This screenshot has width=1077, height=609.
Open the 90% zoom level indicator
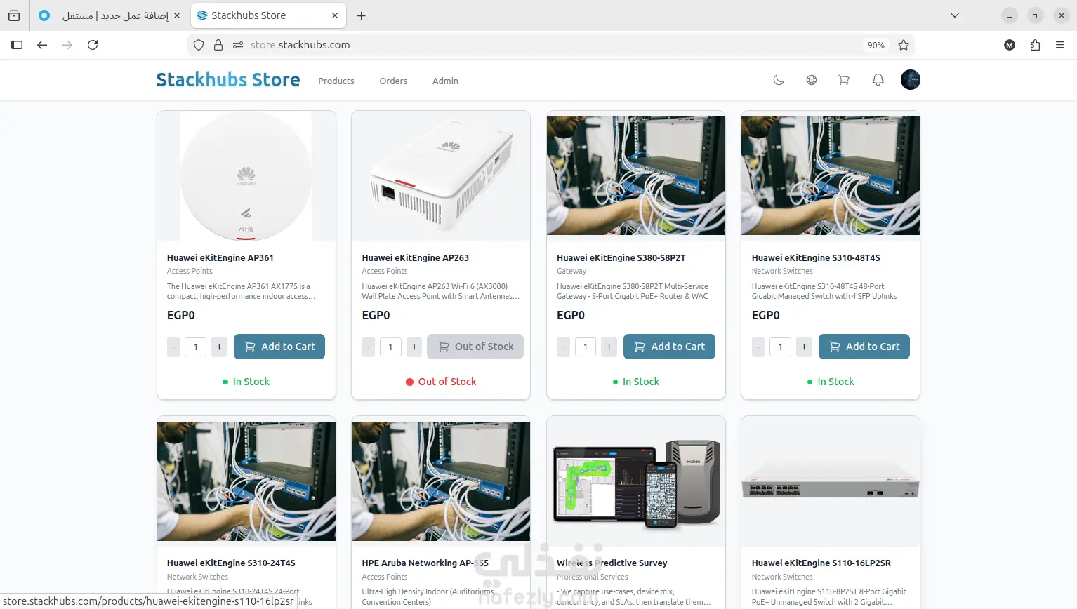click(876, 45)
